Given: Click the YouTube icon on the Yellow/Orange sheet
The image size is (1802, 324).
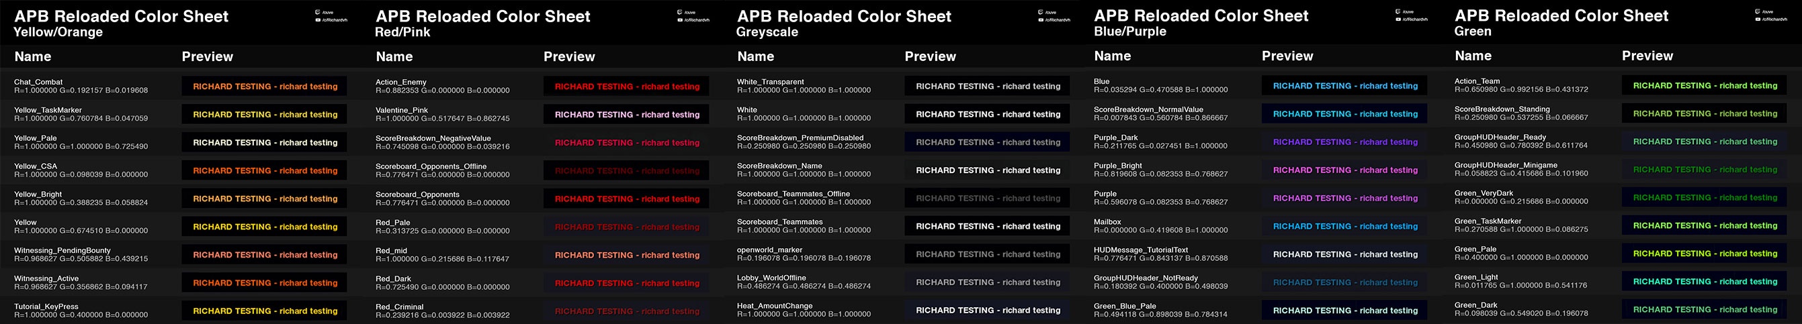Looking at the screenshot, I should click(x=318, y=19).
